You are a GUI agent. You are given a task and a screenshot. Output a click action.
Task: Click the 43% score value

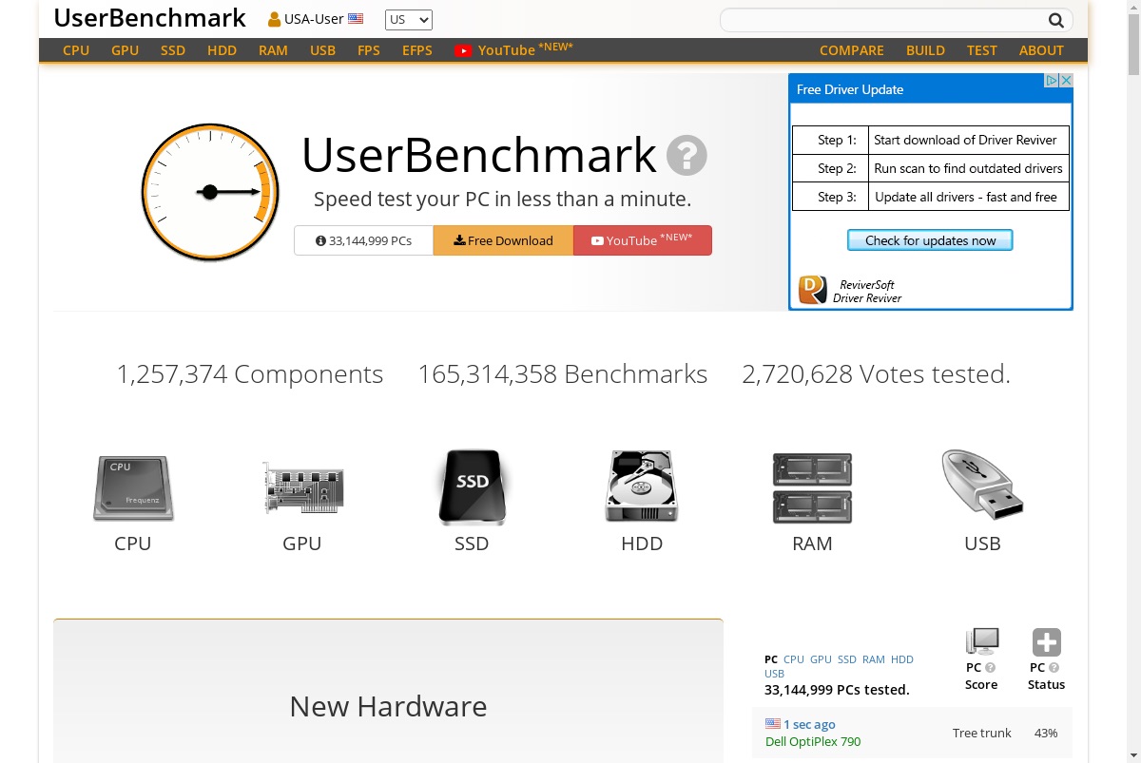pos(1046,733)
